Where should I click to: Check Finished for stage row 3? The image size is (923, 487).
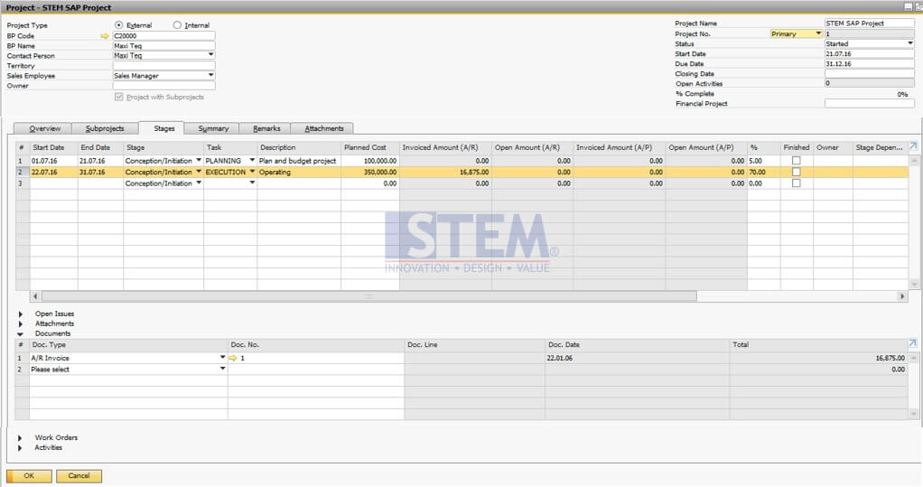pyautogui.click(x=796, y=183)
